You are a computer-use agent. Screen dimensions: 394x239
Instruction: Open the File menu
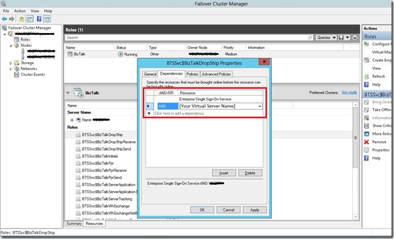click(5, 11)
